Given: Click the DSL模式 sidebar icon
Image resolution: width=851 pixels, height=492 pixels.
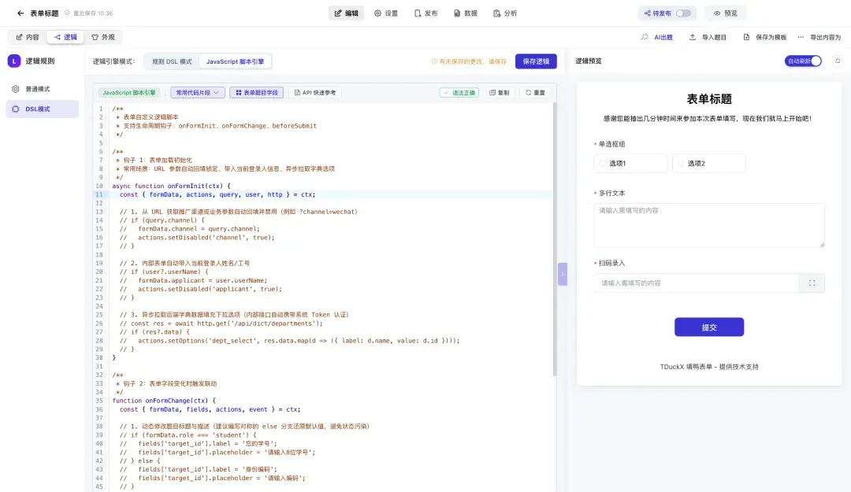Looking at the screenshot, I should 16,109.
